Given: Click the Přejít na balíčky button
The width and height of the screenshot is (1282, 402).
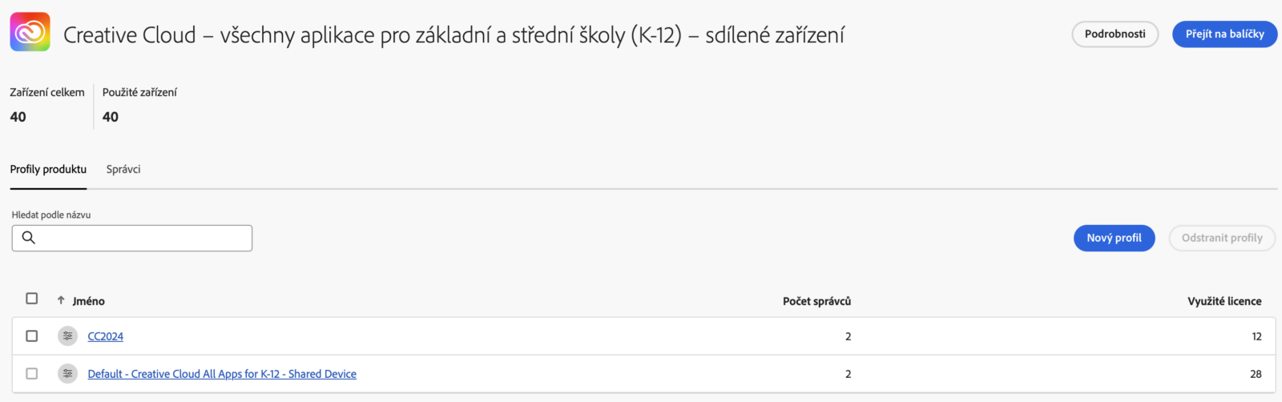Looking at the screenshot, I should click(x=1224, y=34).
